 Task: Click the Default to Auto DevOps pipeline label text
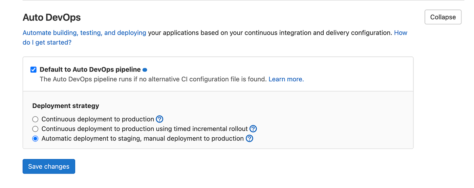(x=90, y=70)
